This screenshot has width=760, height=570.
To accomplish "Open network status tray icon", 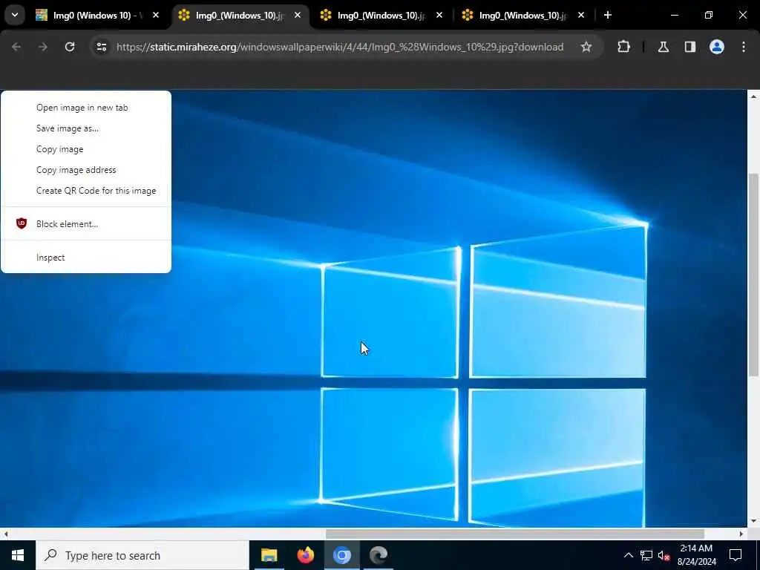I will [x=646, y=555].
